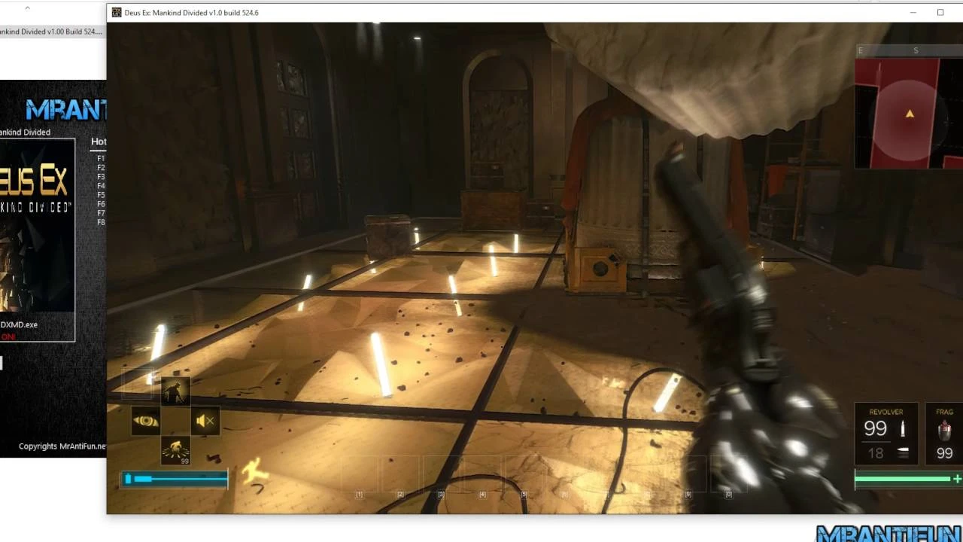Expand the player minimap
This screenshot has height=542, width=963.
click(908, 113)
